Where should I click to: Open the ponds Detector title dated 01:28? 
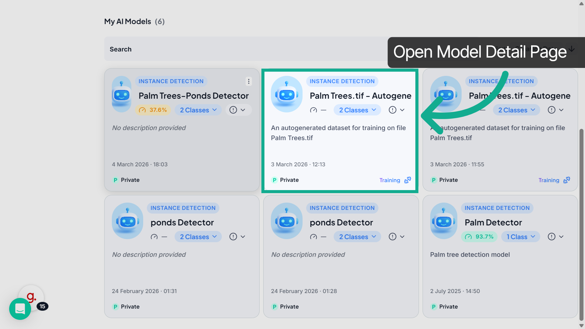click(341, 222)
